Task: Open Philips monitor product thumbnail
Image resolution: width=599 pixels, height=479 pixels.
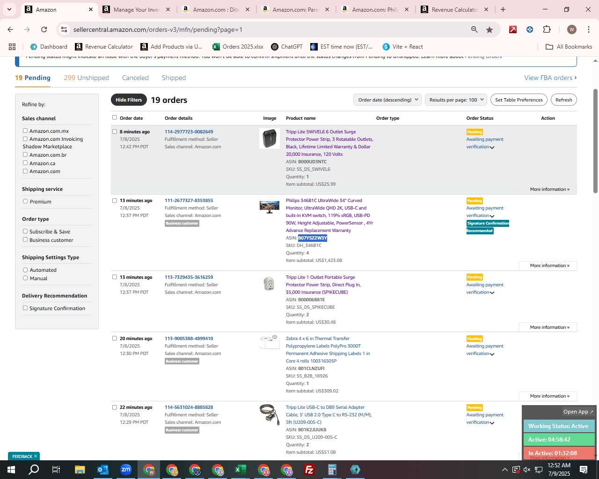Action: [x=270, y=206]
